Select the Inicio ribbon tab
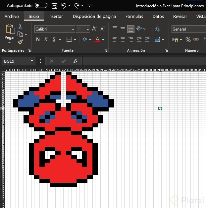The height and width of the screenshot is (208, 206). pyautogui.click(x=34, y=17)
